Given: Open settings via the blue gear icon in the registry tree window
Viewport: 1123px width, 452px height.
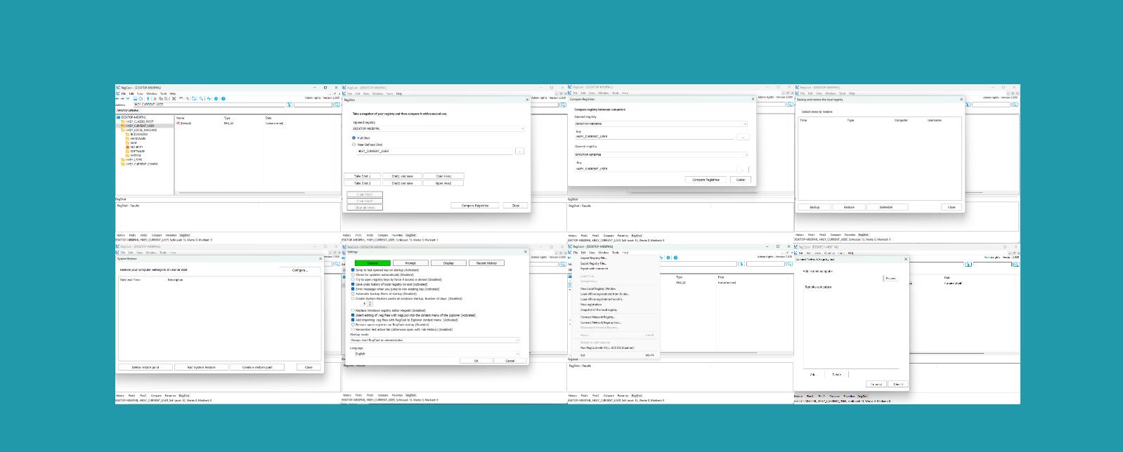Looking at the screenshot, I should (x=216, y=98).
